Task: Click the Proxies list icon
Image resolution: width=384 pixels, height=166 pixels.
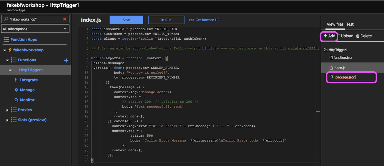Action: [x=14, y=110]
